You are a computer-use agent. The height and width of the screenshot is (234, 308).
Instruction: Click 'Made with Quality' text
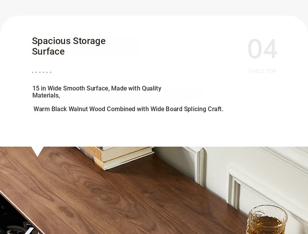pos(136,88)
